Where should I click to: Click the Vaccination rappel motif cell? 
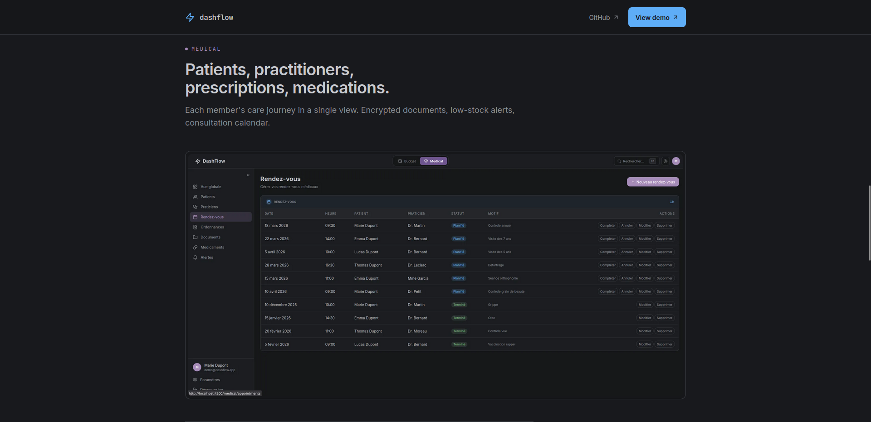click(x=502, y=344)
